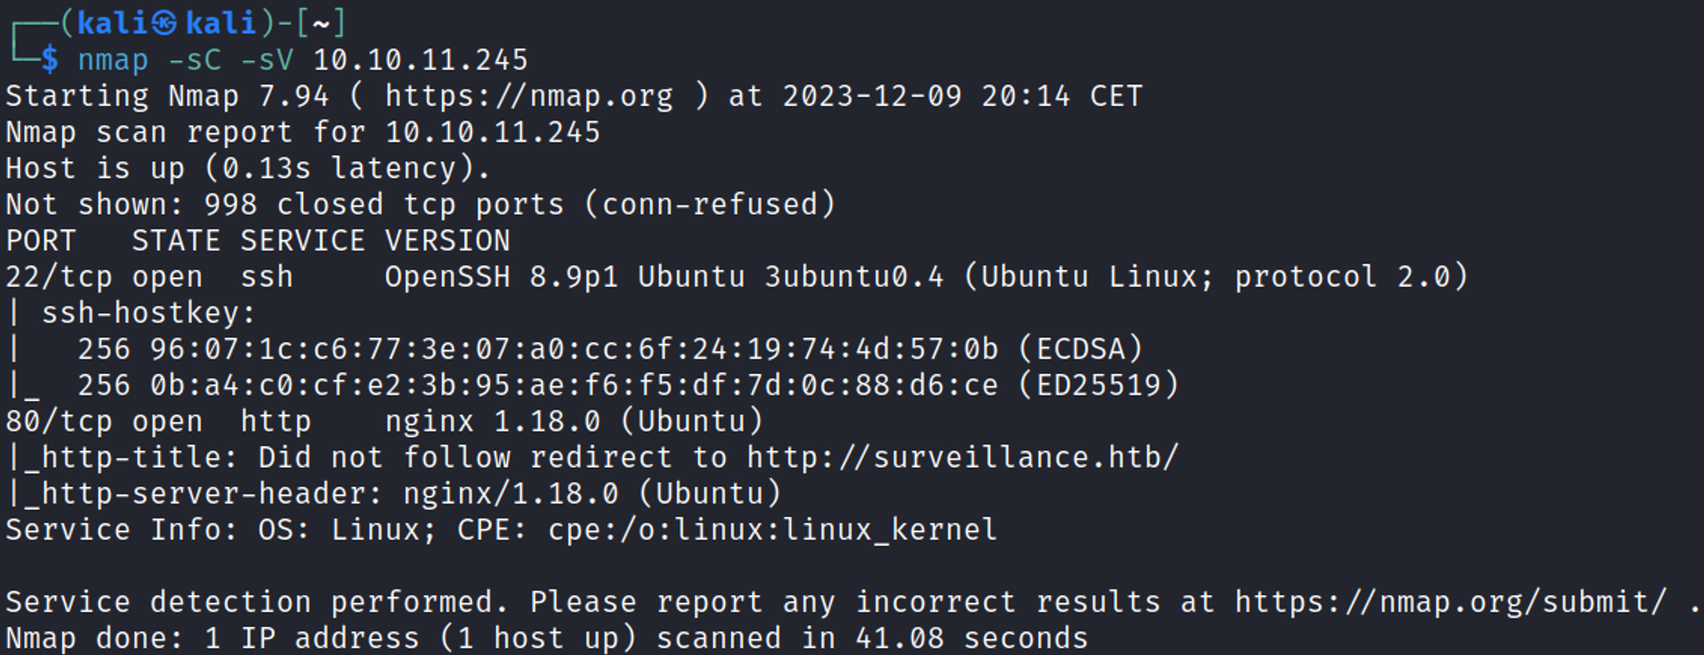
Task: Click the 80/tcp port entry
Action: [59, 422]
